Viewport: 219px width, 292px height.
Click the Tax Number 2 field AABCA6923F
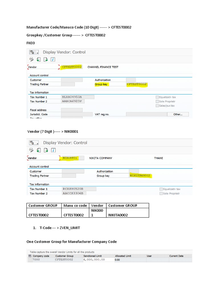pos(73,101)
